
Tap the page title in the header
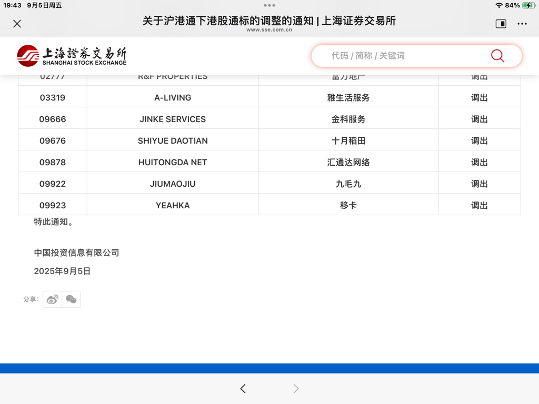269,21
